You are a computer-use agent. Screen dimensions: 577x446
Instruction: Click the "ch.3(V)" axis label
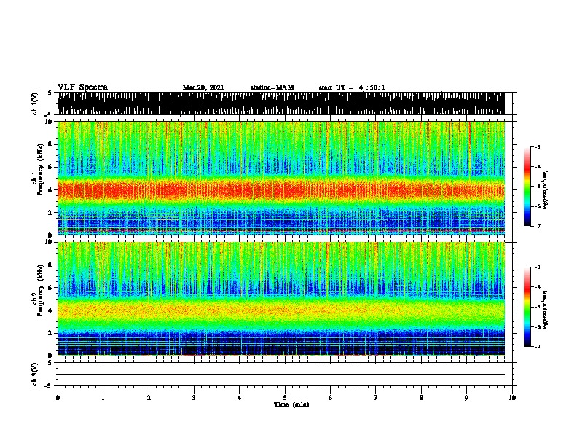(35, 374)
